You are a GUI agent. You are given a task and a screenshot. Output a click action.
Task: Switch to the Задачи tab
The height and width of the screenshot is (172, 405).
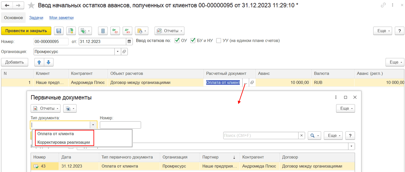coord(36,18)
